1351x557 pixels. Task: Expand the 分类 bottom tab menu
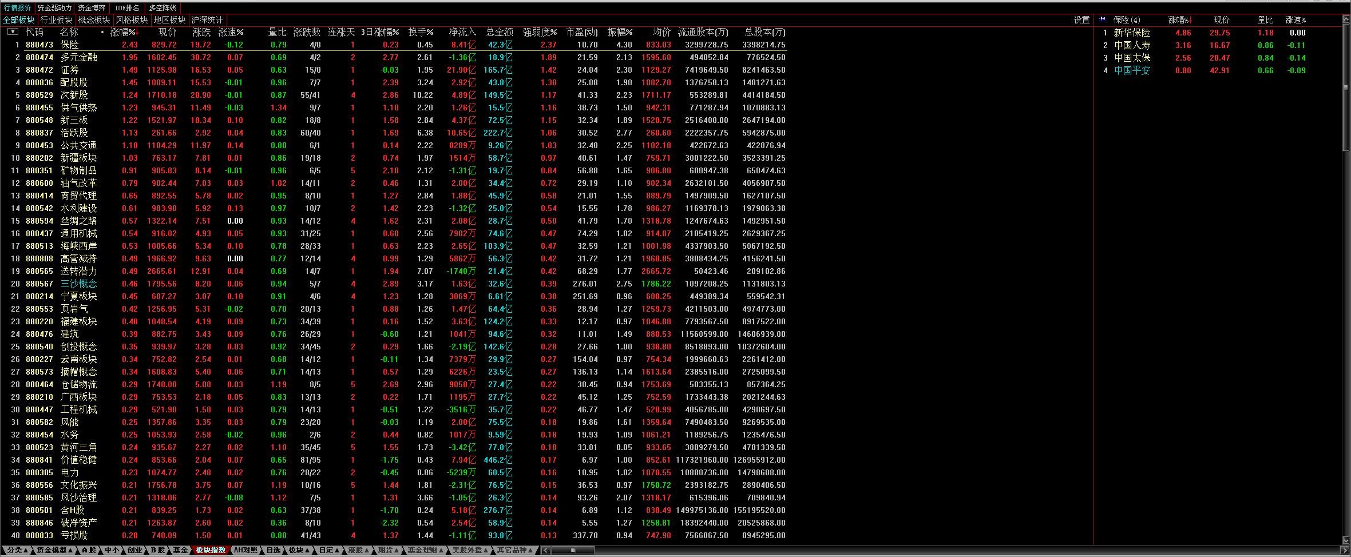17,550
